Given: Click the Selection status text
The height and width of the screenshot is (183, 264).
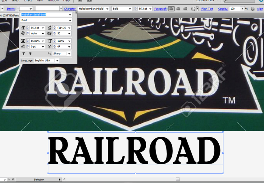Looking at the screenshot, I should point(39,180).
